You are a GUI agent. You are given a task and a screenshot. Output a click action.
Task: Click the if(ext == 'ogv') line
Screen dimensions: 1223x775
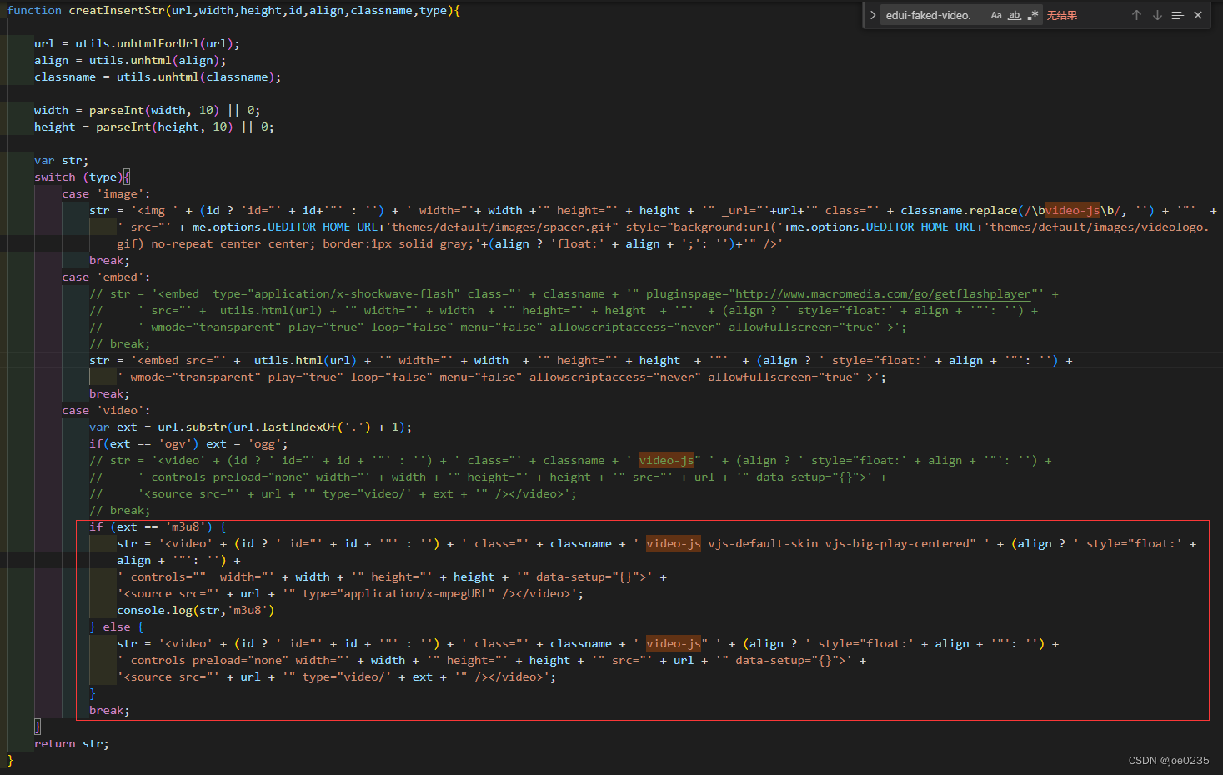[188, 443]
